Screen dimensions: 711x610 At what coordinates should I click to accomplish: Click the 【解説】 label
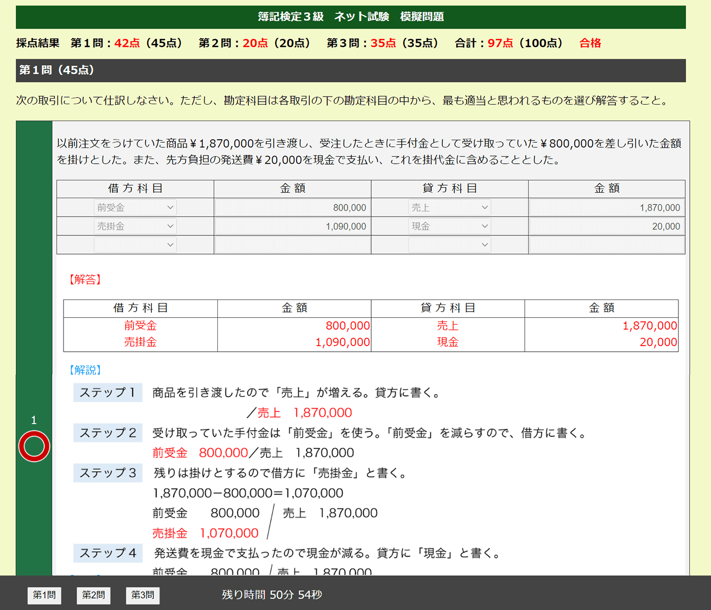tap(84, 370)
